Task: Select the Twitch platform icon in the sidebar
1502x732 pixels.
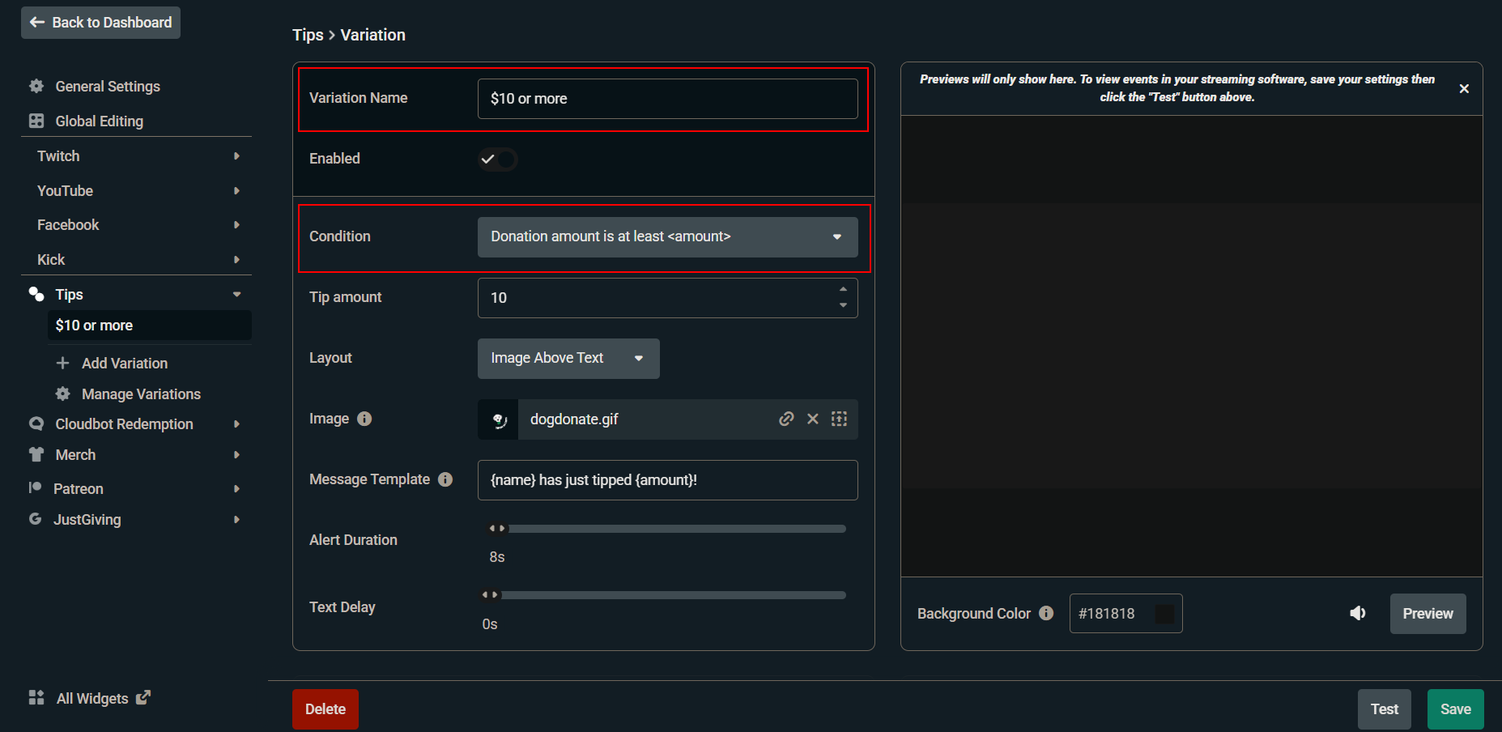Action: (x=36, y=155)
